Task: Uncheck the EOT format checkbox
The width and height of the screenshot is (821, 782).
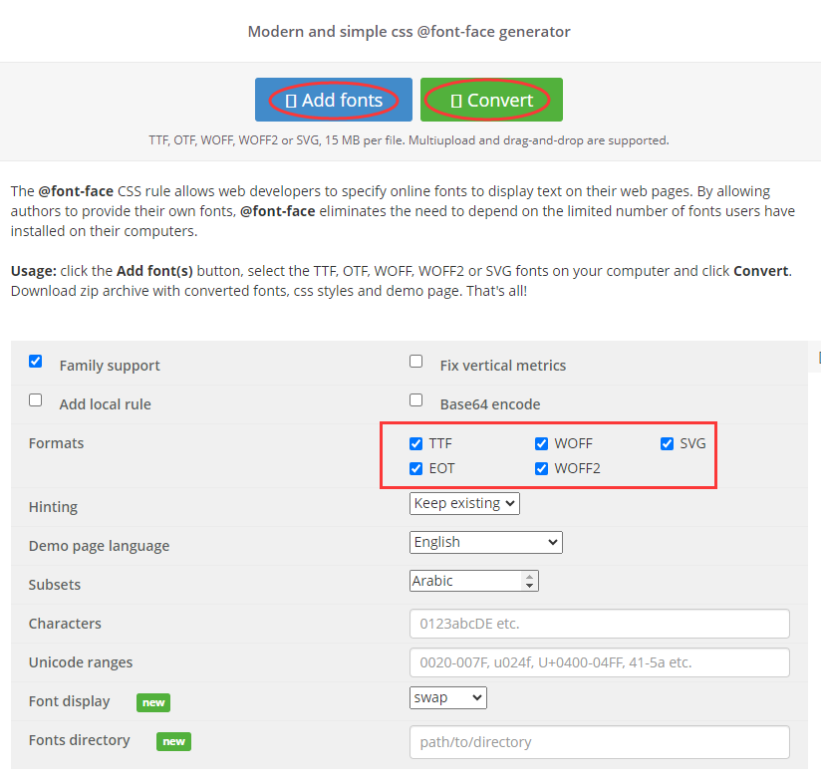Action: coord(416,468)
